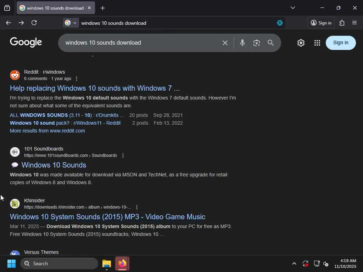Start search by voice microphone

pos(242,43)
